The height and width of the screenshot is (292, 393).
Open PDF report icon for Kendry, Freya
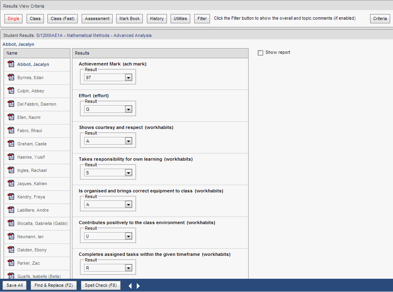(x=11, y=197)
